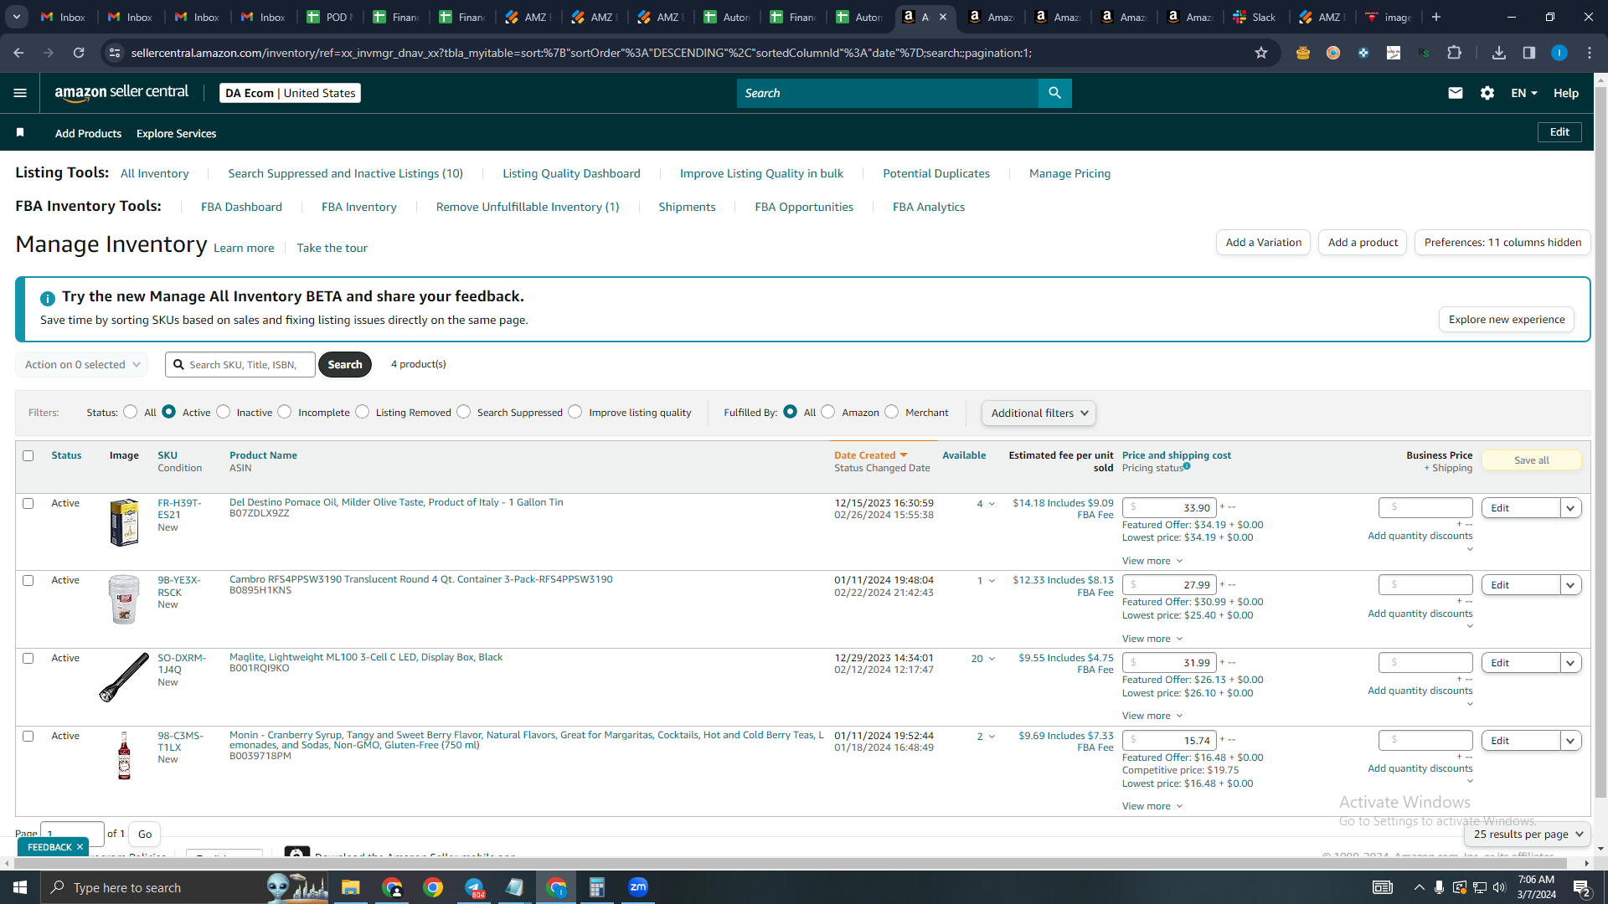Click the Del Destino Pomace Oil product image
This screenshot has width=1608, height=904.
124,522
